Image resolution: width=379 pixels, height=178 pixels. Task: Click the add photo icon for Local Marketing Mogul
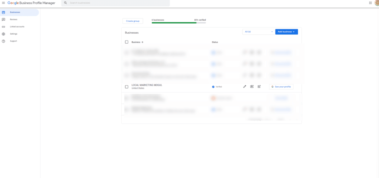(x=252, y=87)
